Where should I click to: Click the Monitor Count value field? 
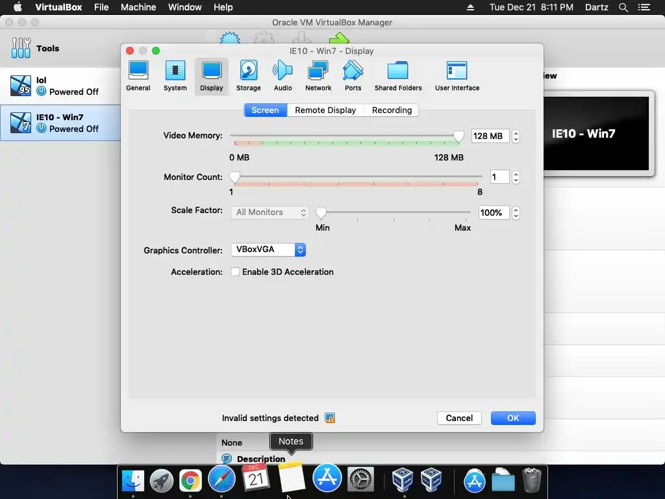click(499, 177)
